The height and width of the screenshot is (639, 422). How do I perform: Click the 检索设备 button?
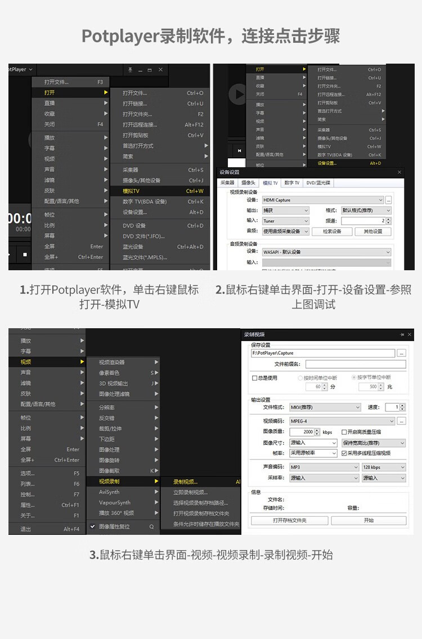click(x=332, y=231)
